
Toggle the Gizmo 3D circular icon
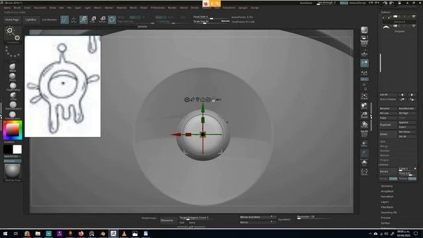[112, 19]
